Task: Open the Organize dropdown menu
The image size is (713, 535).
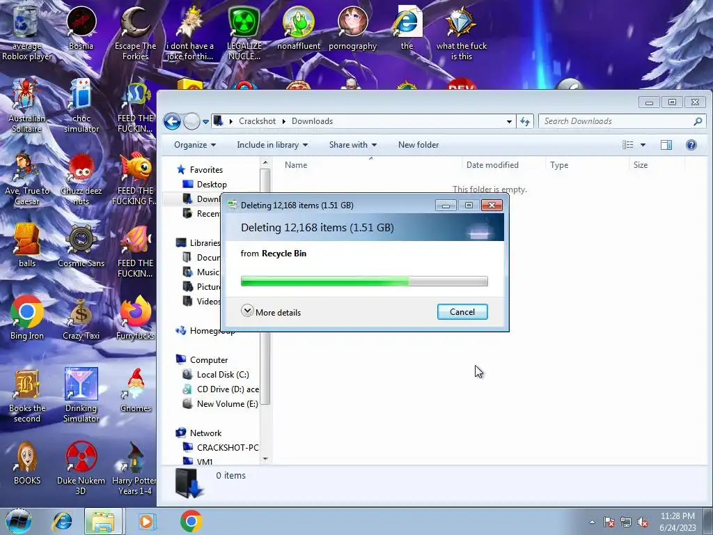Action: coord(195,145)
